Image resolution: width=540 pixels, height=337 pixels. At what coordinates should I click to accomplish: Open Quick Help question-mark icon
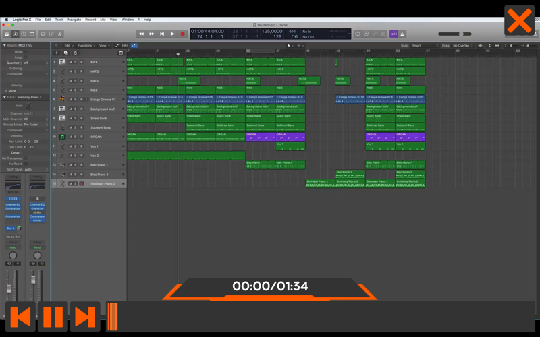click(24, 34)
